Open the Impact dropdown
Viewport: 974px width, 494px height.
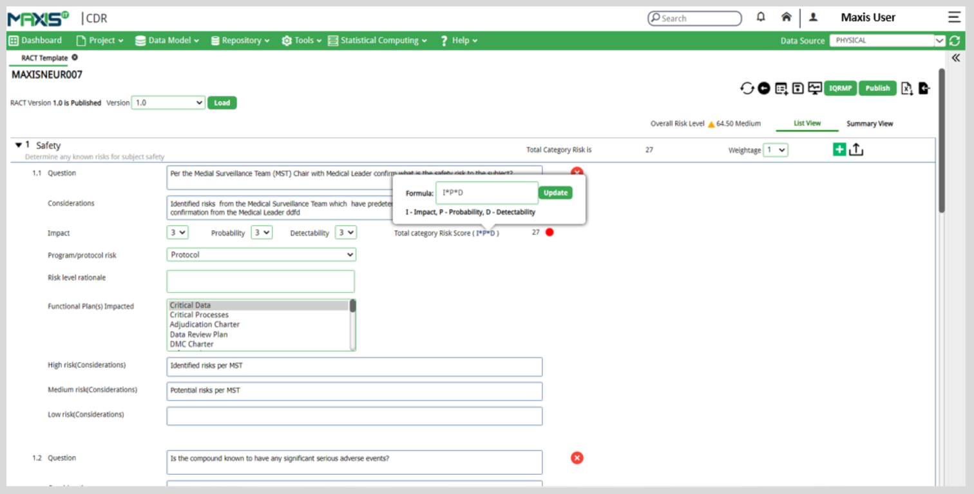tap(178, 232)
